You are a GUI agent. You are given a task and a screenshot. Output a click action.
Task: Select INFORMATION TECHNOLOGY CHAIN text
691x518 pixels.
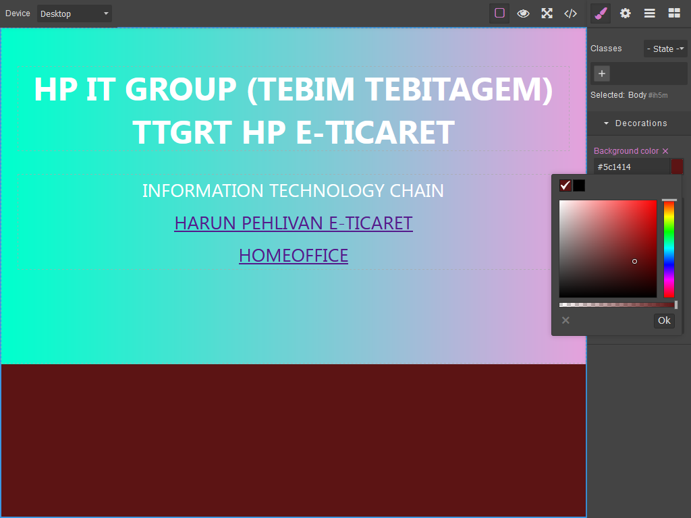(x=293, y=191)
